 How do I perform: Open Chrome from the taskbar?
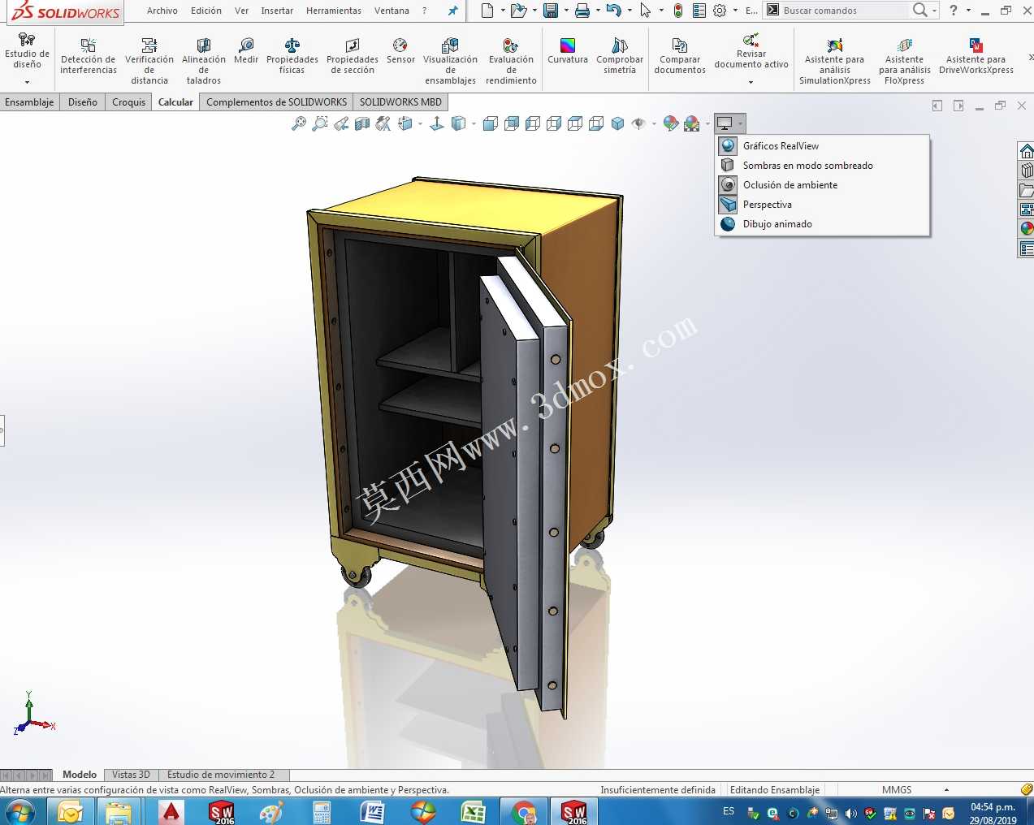(524, 812)
